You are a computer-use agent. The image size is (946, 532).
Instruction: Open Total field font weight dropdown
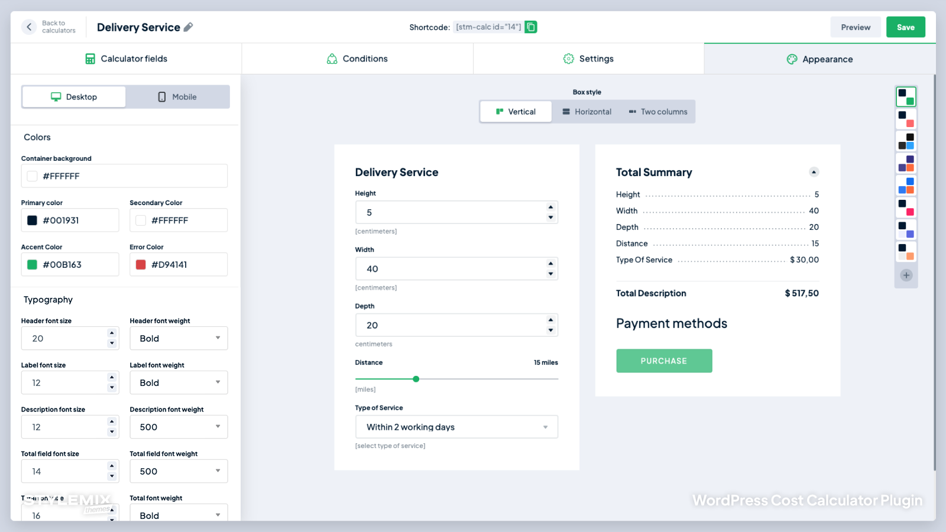click(179, 471)
